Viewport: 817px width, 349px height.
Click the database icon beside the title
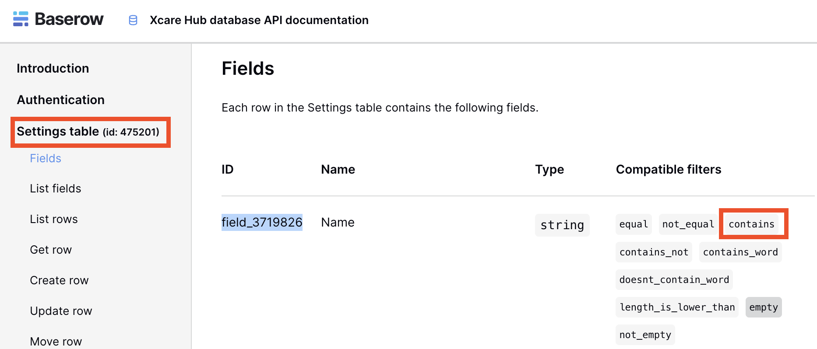pyautogui.click(x=133, y=20)
